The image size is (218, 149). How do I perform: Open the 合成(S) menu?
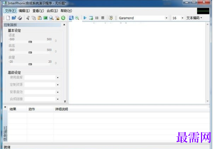pos(52,11)
